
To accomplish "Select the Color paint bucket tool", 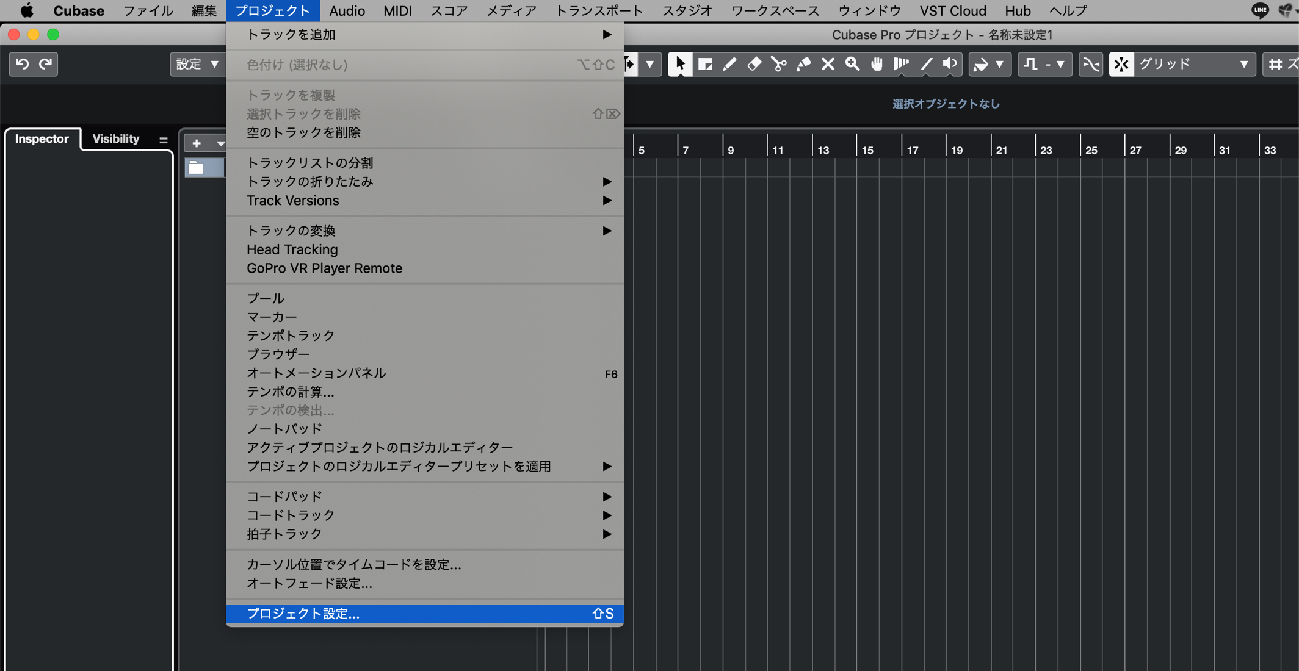I will (x=981, y=64).
